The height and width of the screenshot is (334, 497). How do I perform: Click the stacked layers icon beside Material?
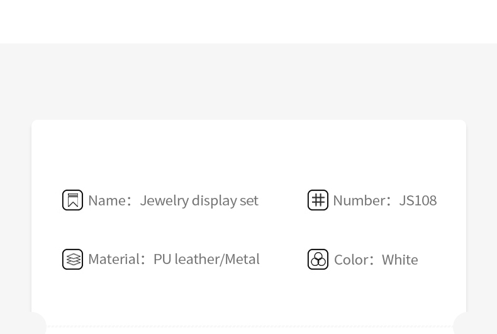point(72,260)
